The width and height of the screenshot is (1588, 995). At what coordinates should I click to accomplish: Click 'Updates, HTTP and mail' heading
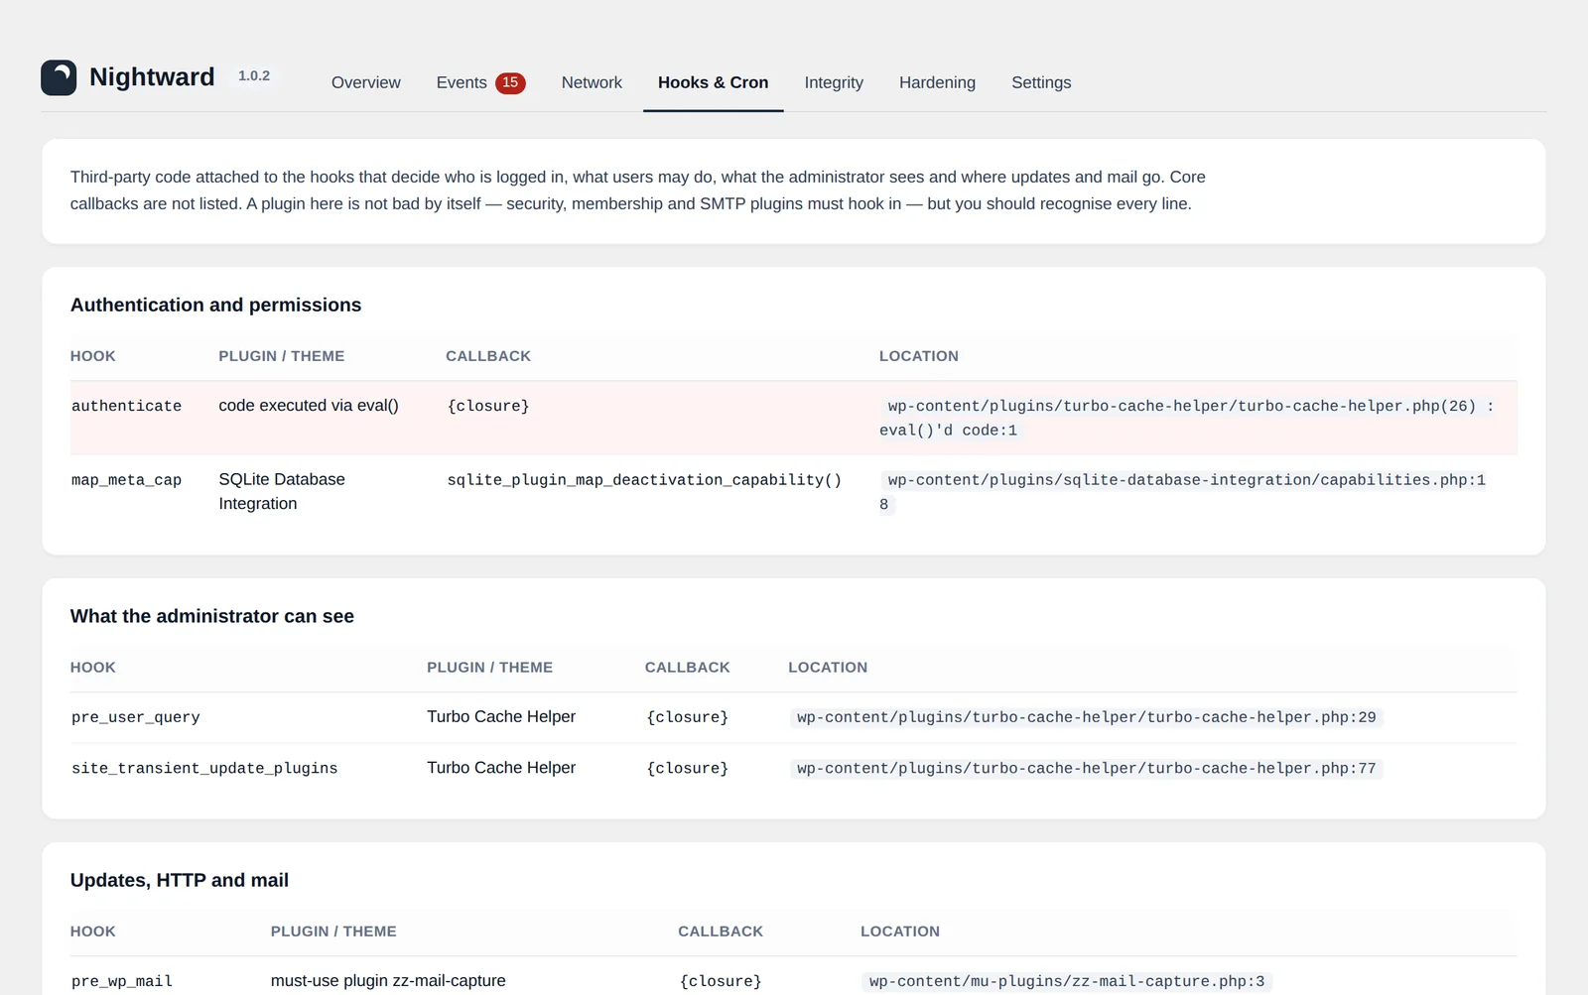tap(180, 880)
